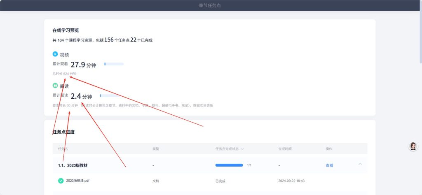Click the blue video play icon
The image size is (422, 195).
coord(55,54)
